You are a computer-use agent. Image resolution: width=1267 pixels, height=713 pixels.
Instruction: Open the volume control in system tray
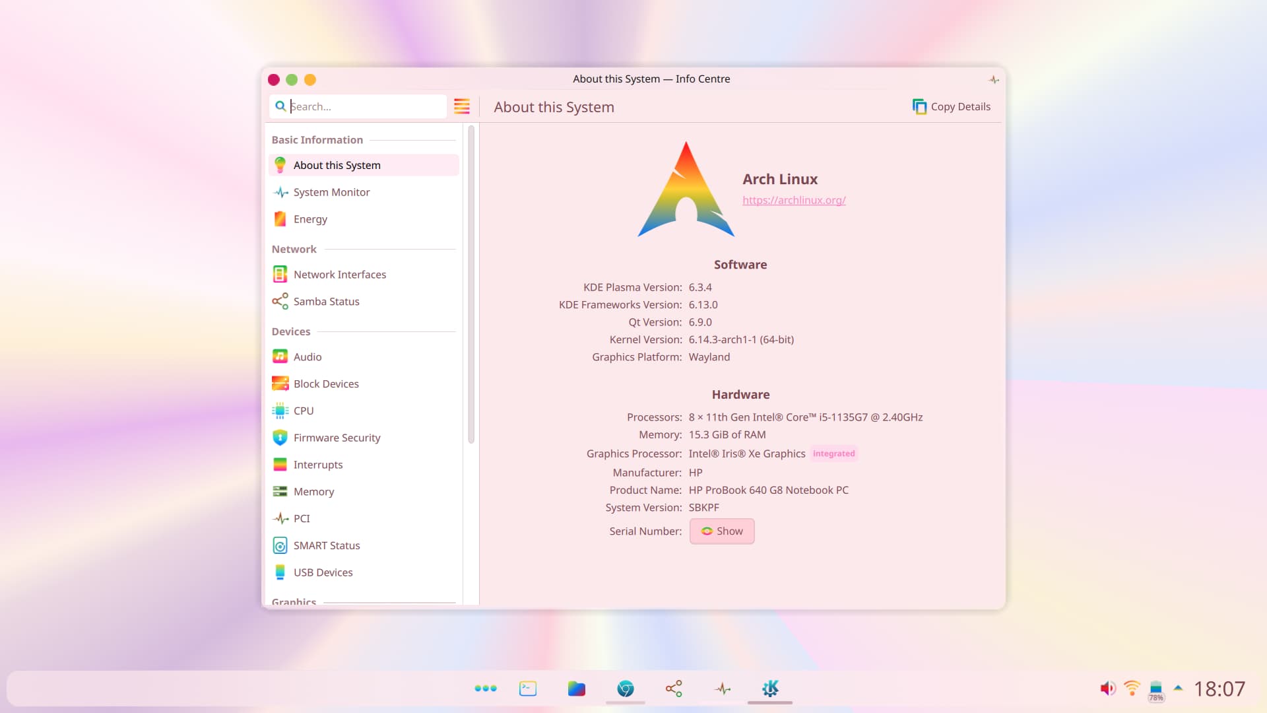click(x=1108, y=689)
